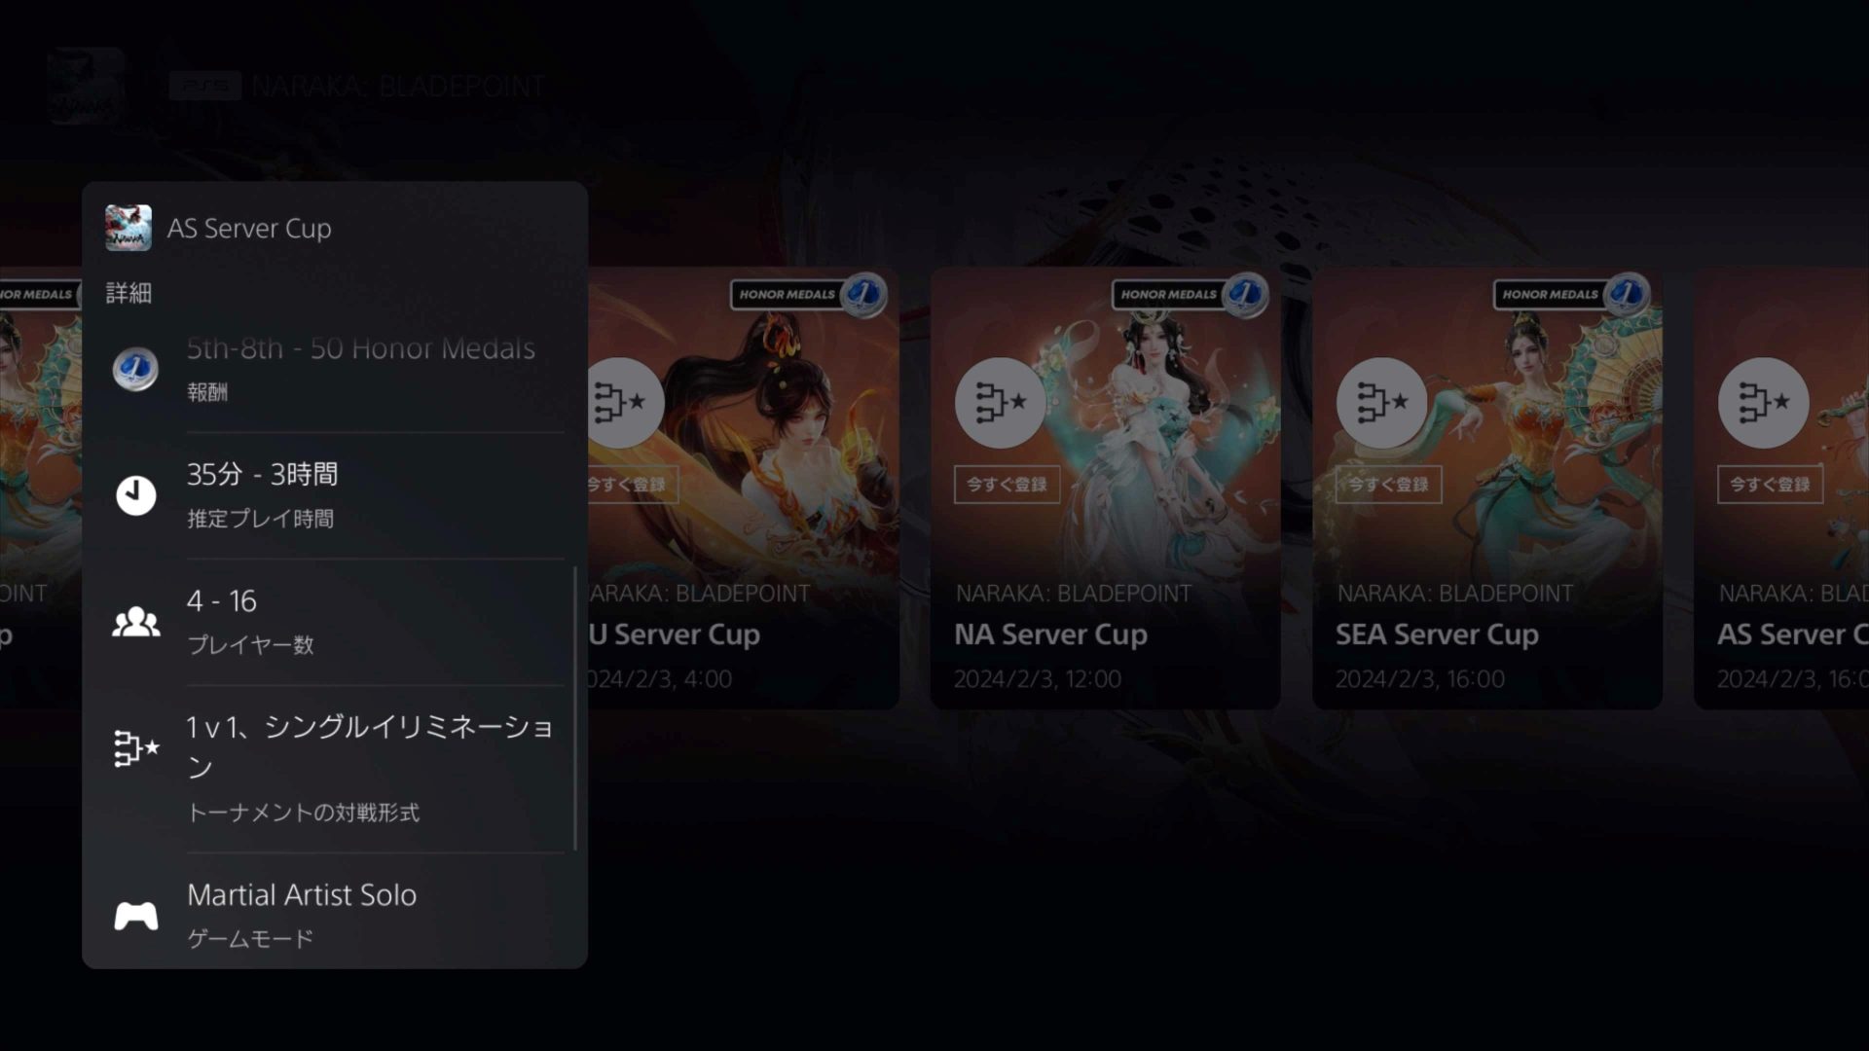Click the Honor Medals badge on NA Server Cup

1190,294
